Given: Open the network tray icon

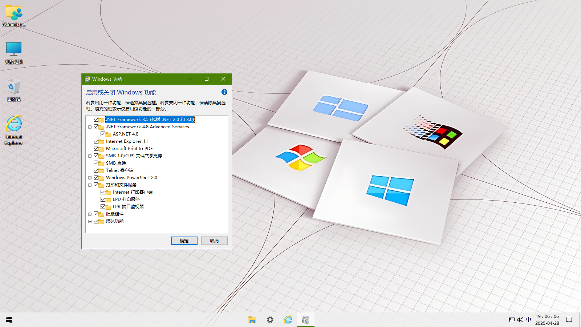Looking at the screenshot, I should (511, 320).
